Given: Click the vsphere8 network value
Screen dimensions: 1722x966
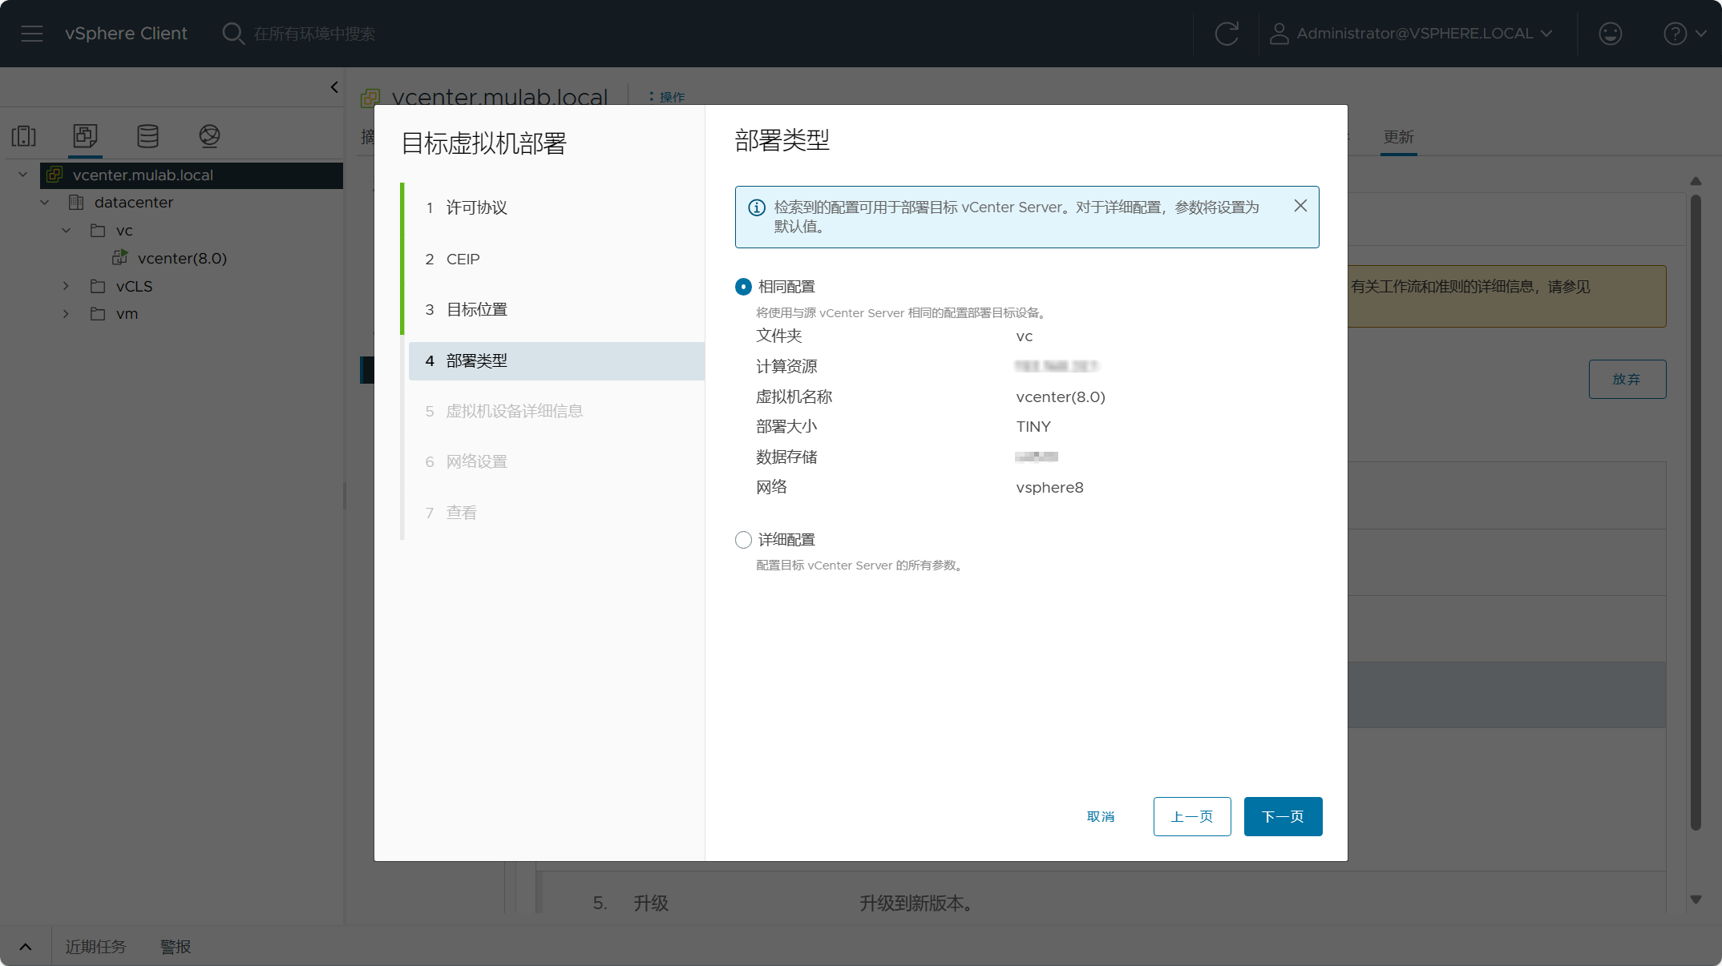Looking at the screenshot, I should pyautogui.click(x=1049, y=488).
